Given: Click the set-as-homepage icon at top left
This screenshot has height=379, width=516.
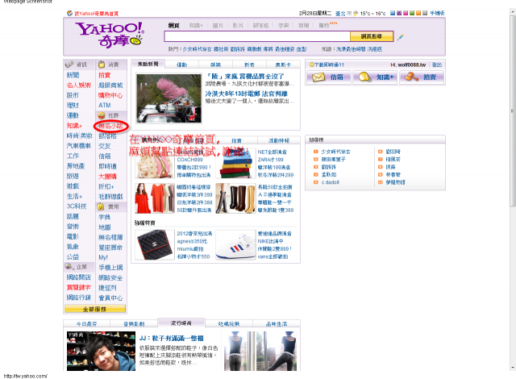Looking at the screenshot, I should [69, 14].
